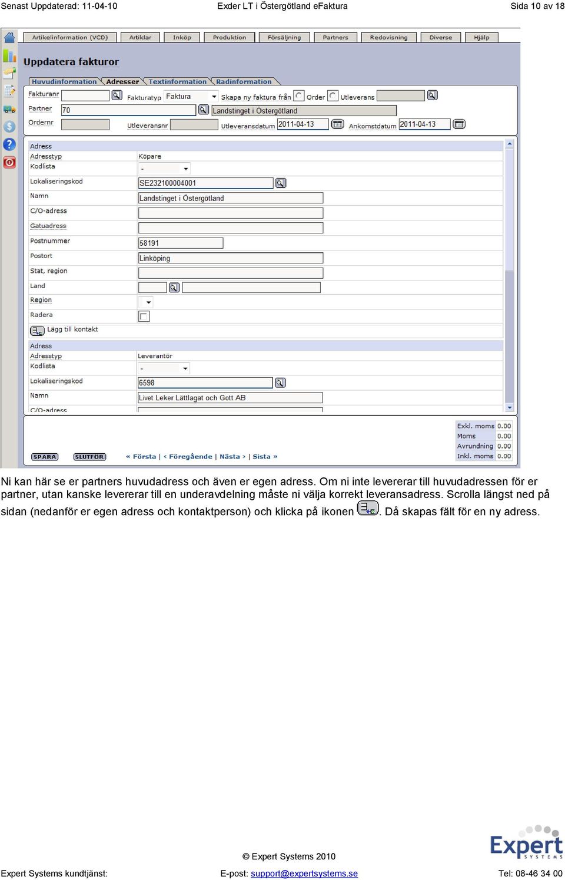Switch to the Radinformation tab
The image size is (565, 880).
(x=244, y=81)
